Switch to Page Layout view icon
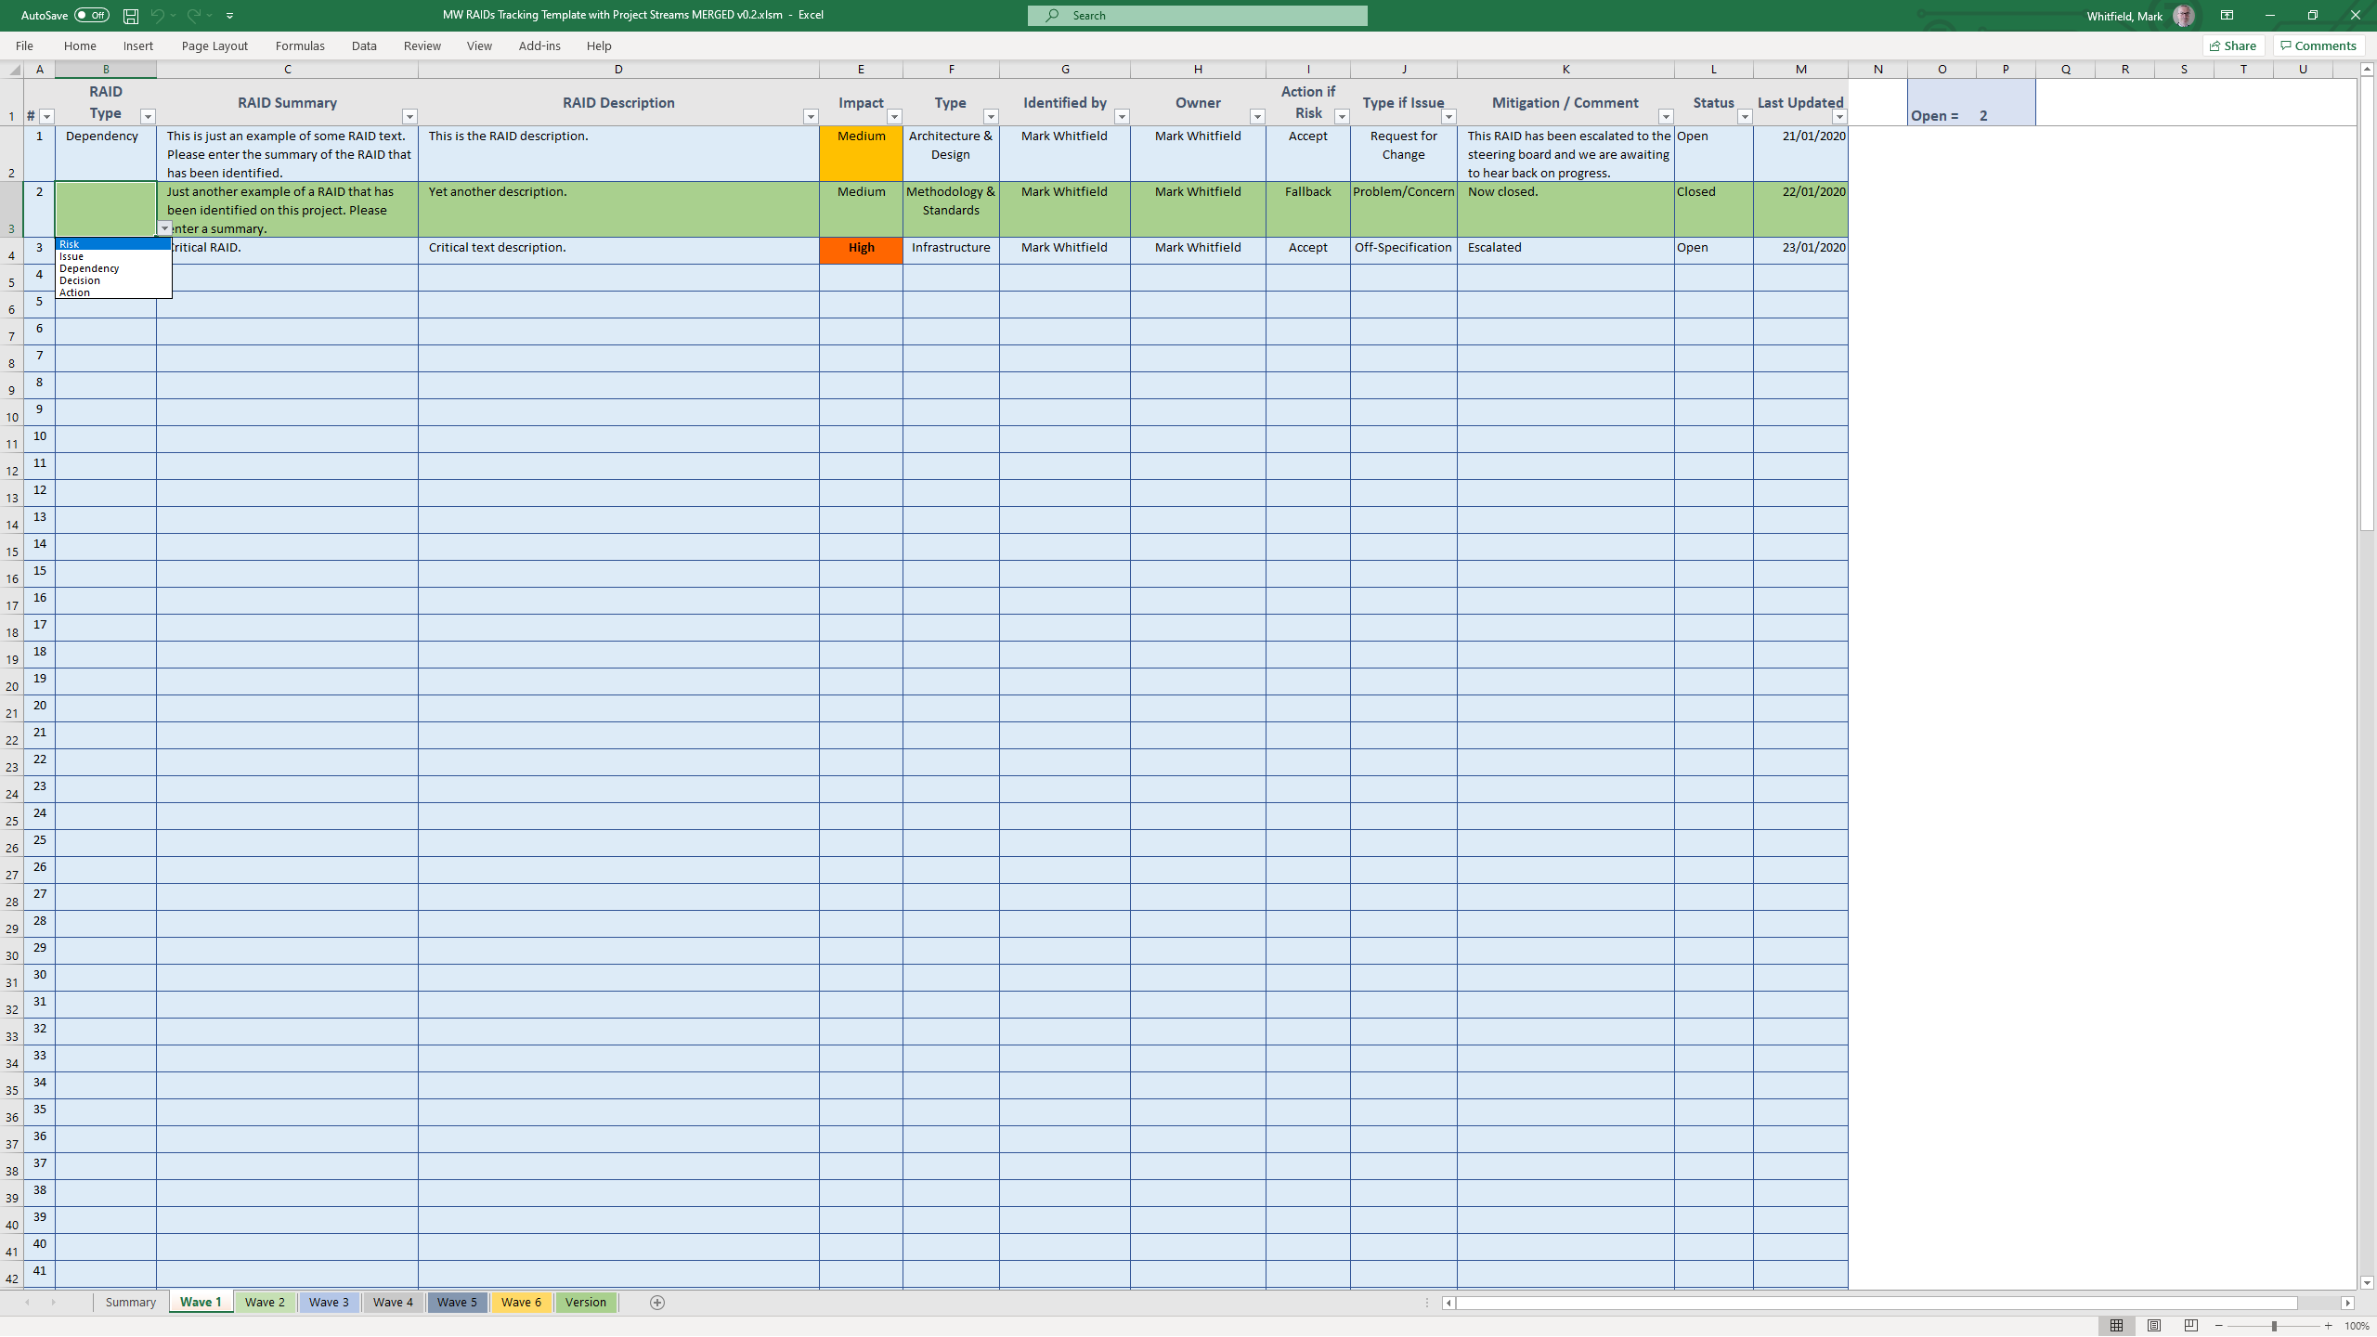 coord(2152,1326)
